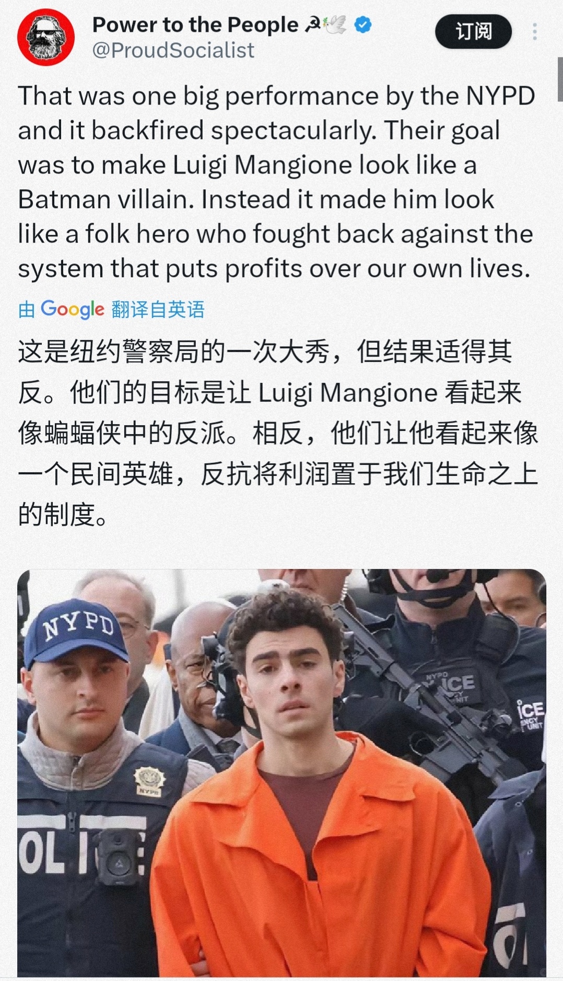Tap the NYPD cap in the photo

(x=76, y=632)
